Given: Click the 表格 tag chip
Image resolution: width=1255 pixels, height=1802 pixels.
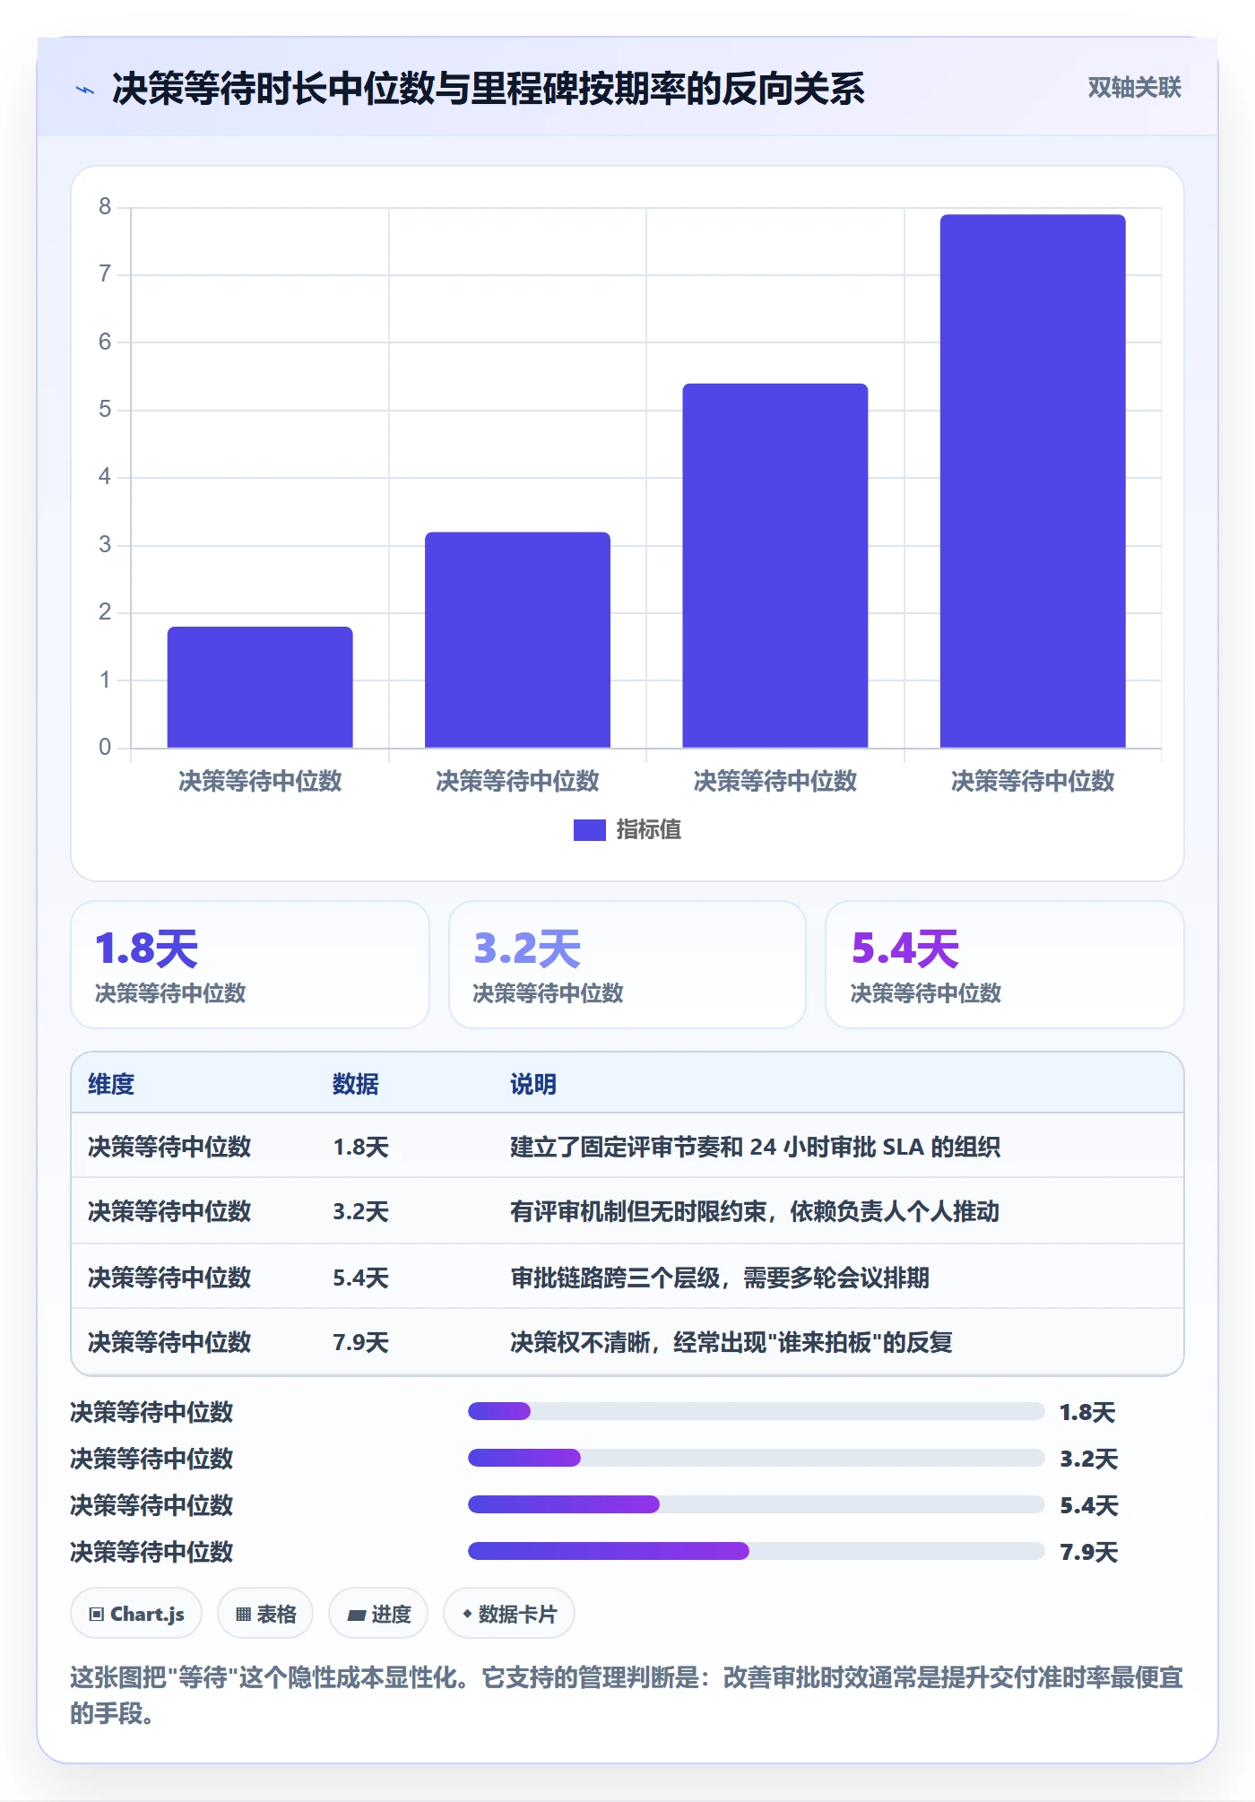Looking at the screenshot, I should coord(265,1614).
